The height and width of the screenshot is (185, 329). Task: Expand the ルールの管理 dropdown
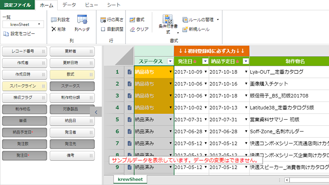click(218, 19)
